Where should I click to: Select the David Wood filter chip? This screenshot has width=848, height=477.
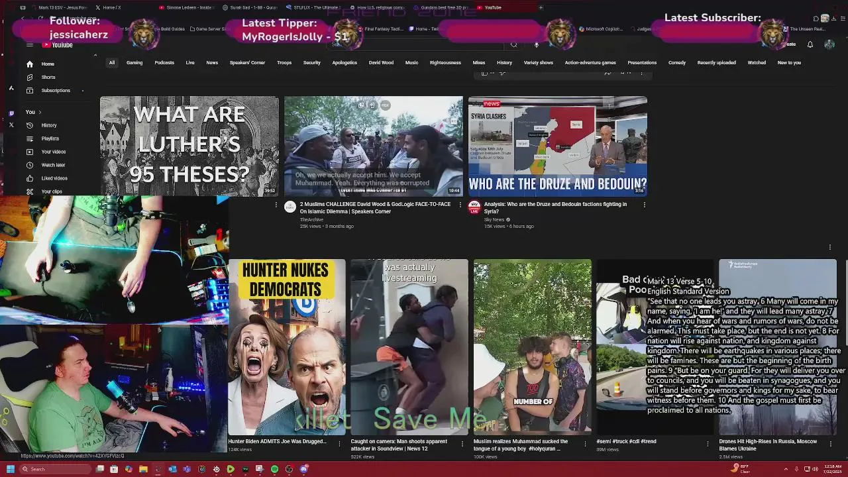381,63
